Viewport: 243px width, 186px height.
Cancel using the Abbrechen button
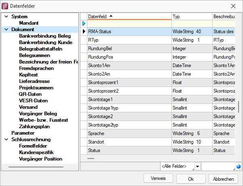pyautogui.click(x=223, y=179)
